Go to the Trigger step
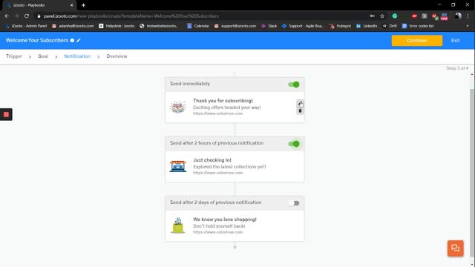The width and height of the screenshot is (475, 267). click(x=14, y=56)
